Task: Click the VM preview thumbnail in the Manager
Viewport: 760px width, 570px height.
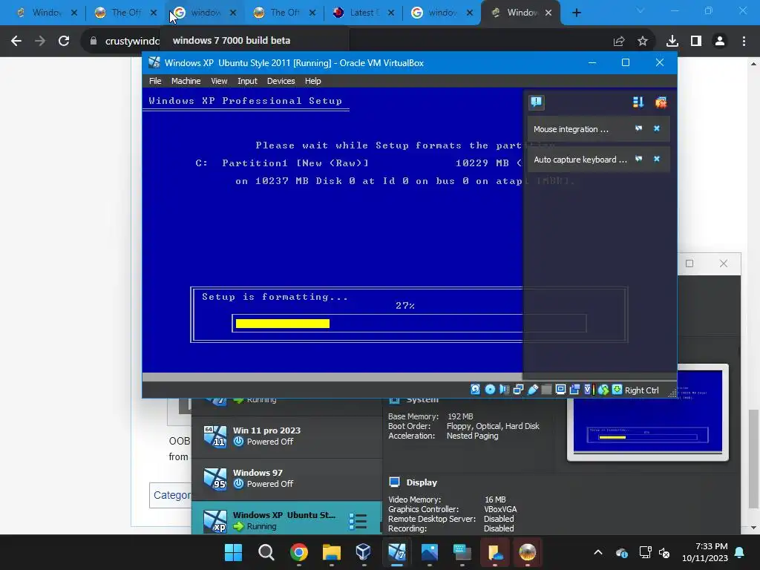Action: [x=647, y=412]
